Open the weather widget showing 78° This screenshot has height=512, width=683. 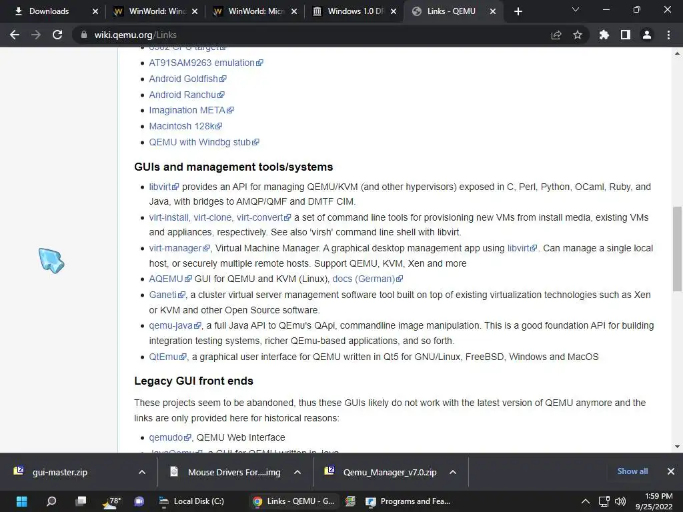tap(111, 501)
